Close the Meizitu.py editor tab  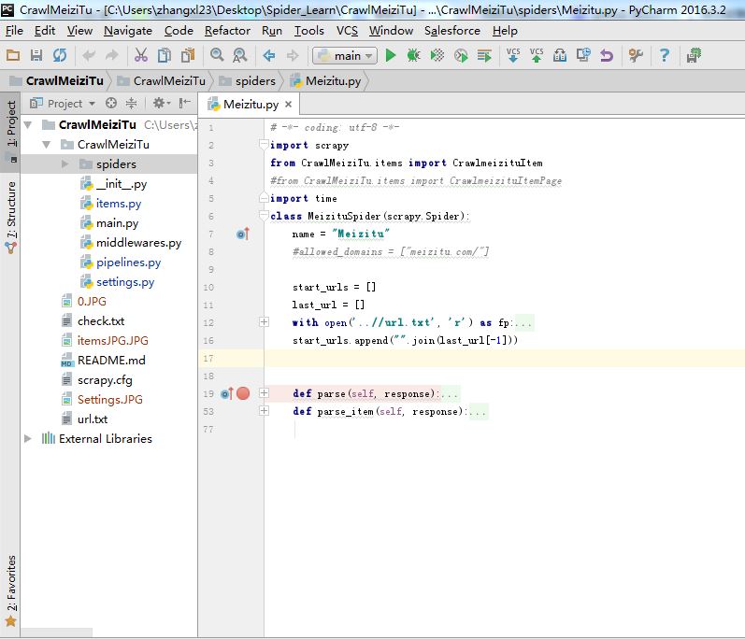click(x=289, y=105)
